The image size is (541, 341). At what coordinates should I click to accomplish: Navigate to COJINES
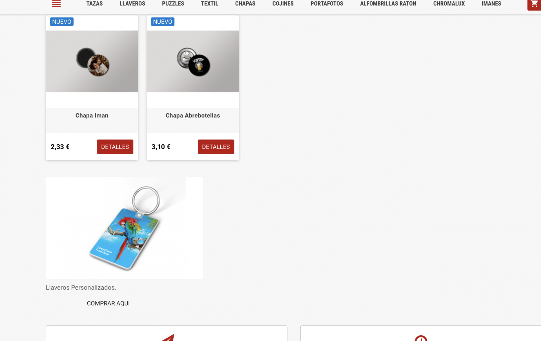click(283, 4)
